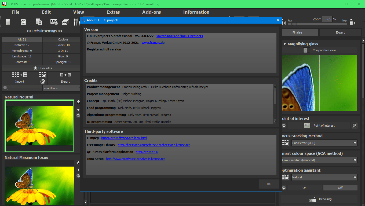Click the reset arrows icon beside On button
The width and height of the screenshot is (365, 206).
click(284, 188)
